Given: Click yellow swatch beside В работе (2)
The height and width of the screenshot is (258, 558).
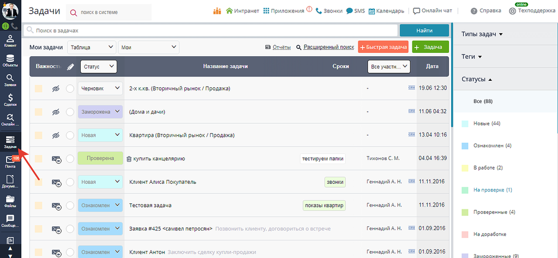Looking at the screenshot, I should 465,168.
